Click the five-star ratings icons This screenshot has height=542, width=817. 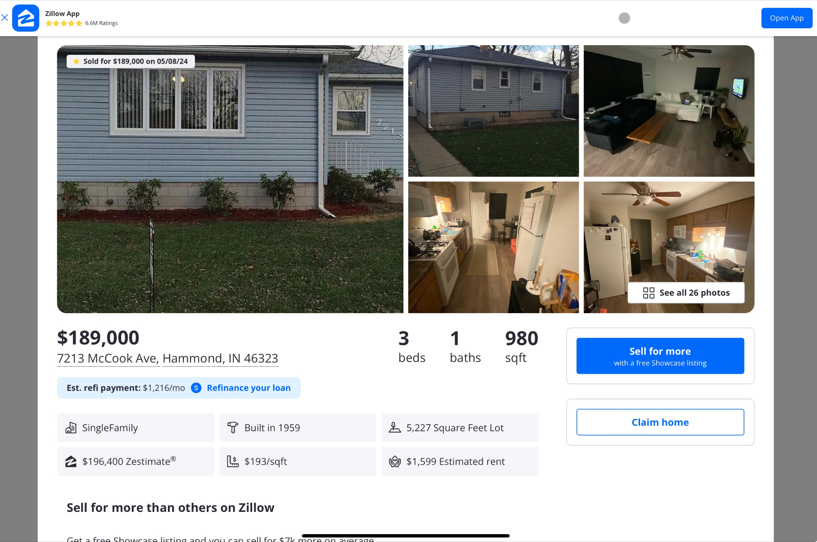tap(64, 23)
